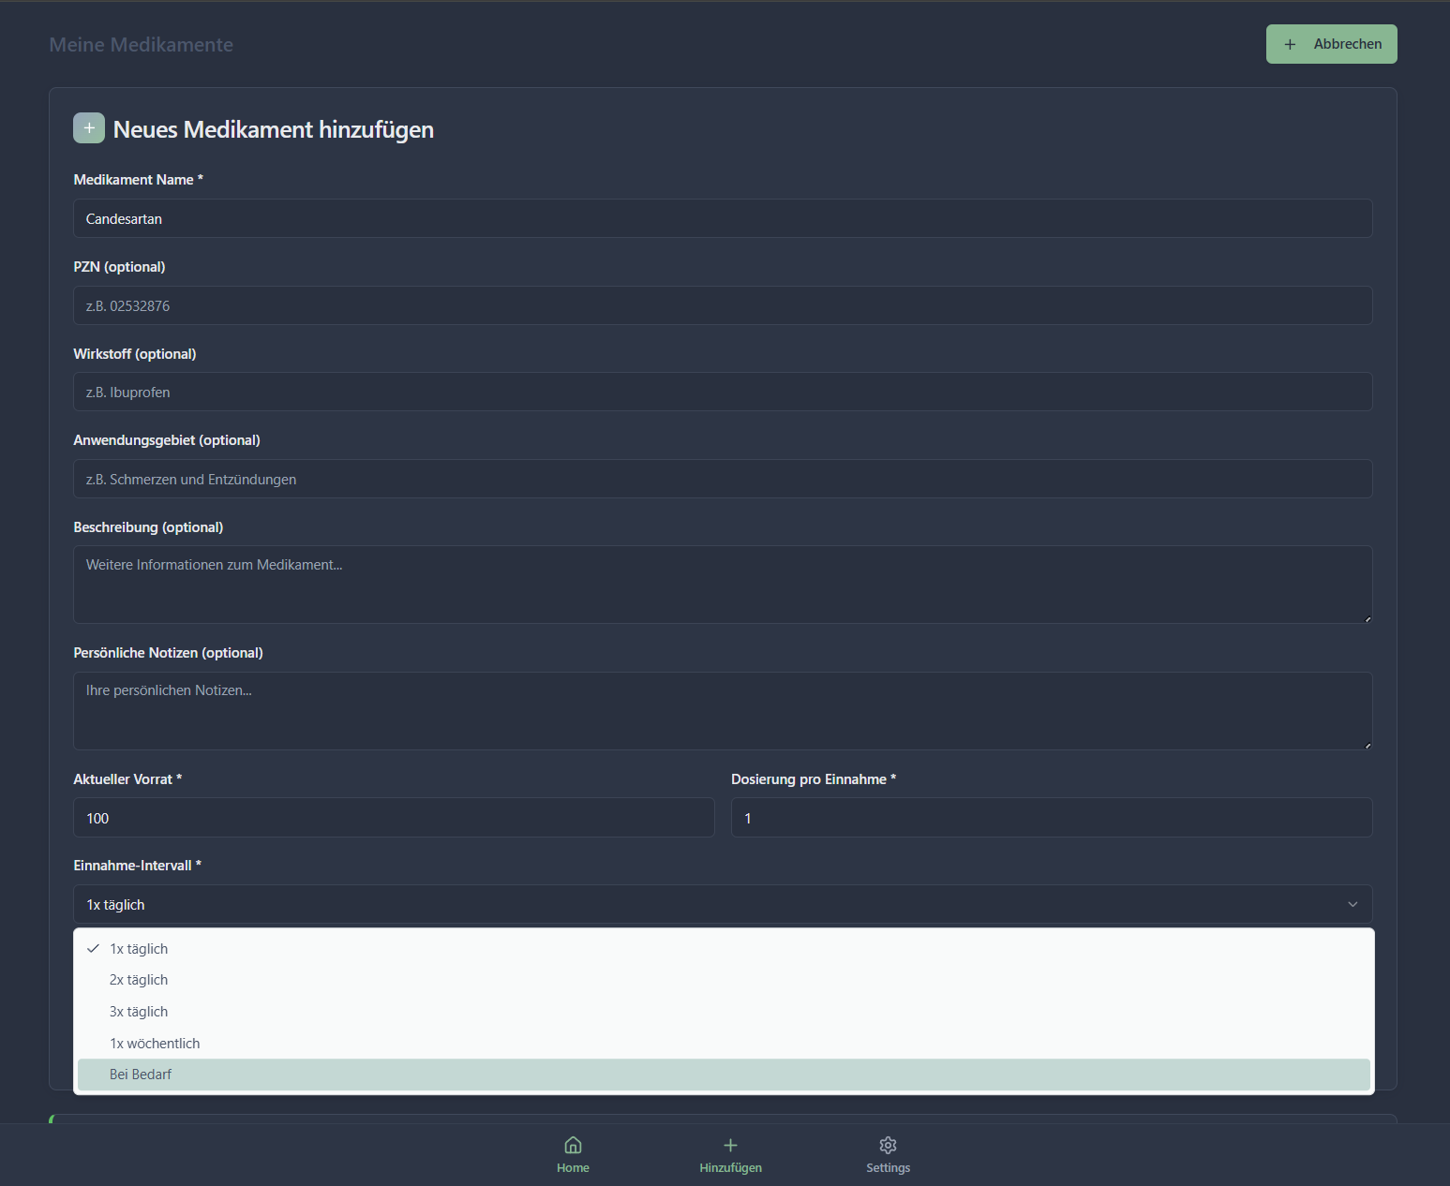Click the resize handle of Beschreibung textarea

point(1368,619)
